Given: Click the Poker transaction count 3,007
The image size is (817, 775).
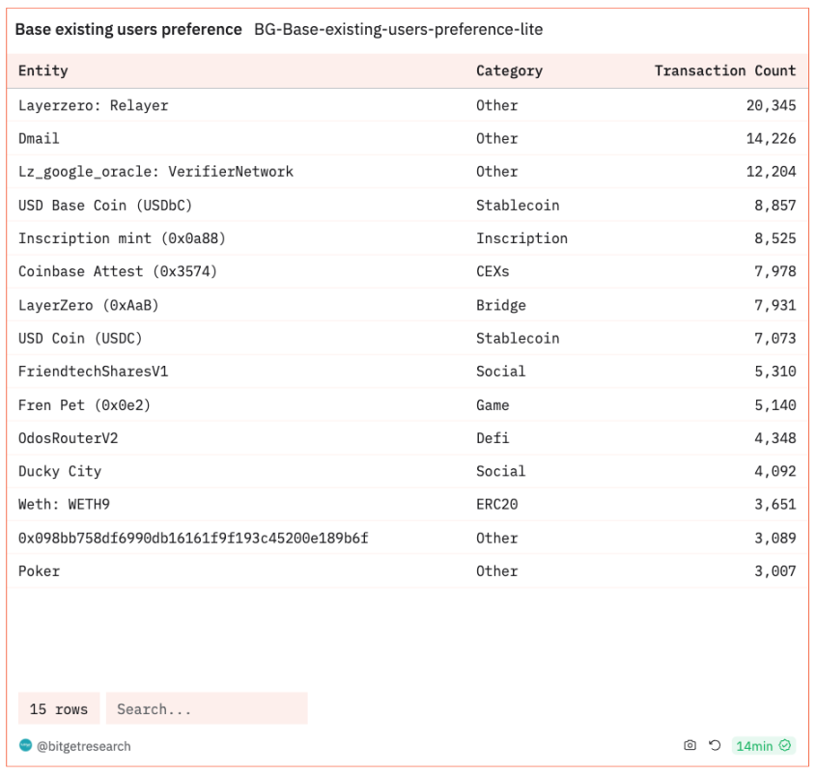Looking at the screenshot, I should 771,571.
